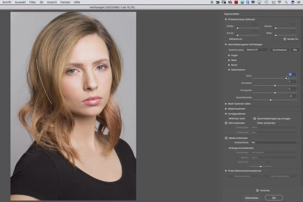Enable Gitter einblenden checkbox
This screenshot has width=303, height=202.
pos(255,123)
